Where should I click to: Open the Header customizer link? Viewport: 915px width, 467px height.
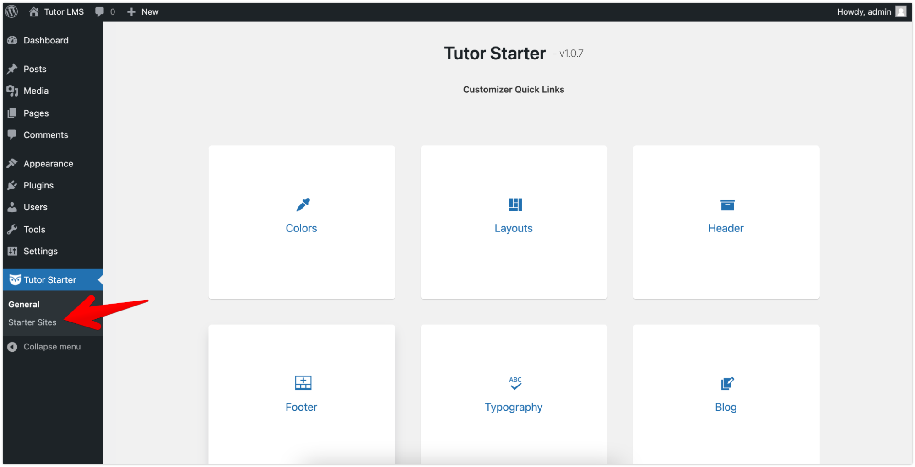[x=726, y=228]
